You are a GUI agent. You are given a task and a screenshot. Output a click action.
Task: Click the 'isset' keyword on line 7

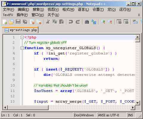tap(52, 69)
